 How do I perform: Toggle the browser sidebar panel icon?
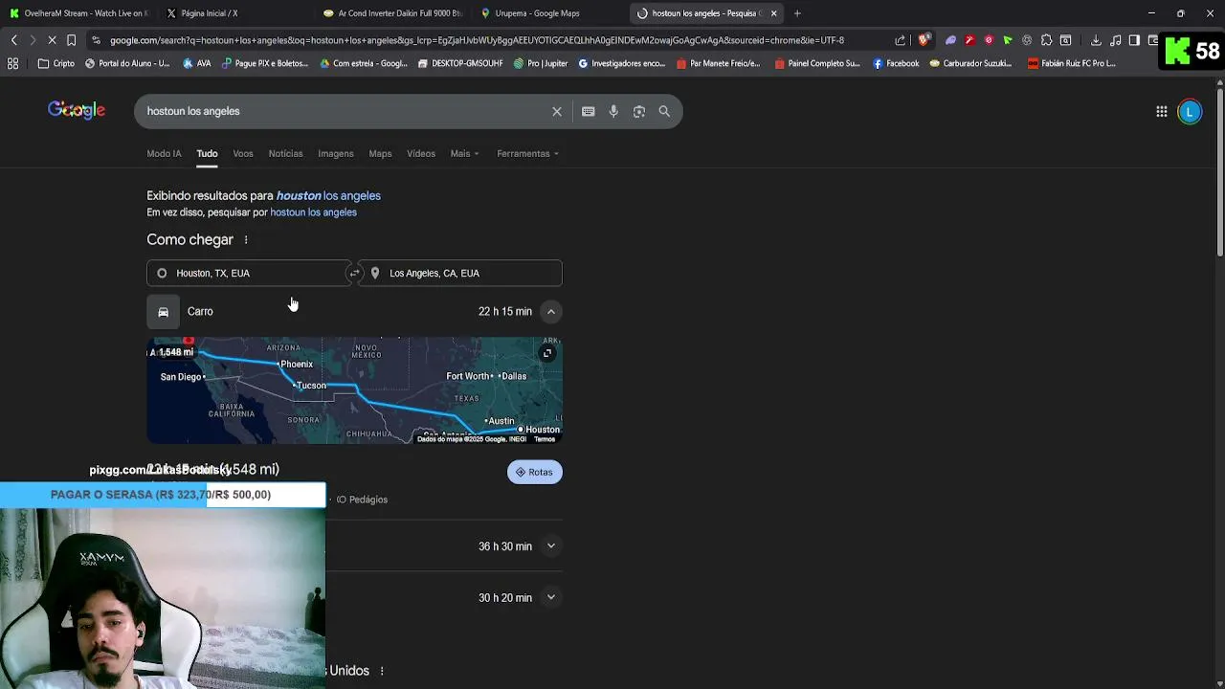[x=1134, y=40]
